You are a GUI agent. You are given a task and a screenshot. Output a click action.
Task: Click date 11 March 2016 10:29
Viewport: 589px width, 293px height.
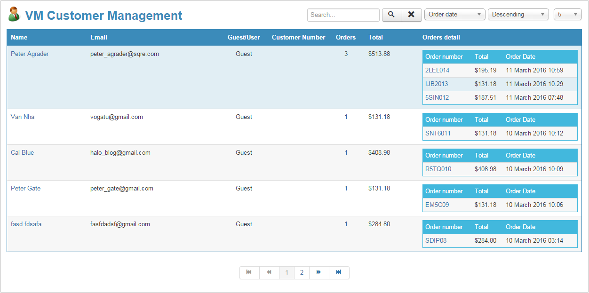pyautogui.click(x=534, y=84)
